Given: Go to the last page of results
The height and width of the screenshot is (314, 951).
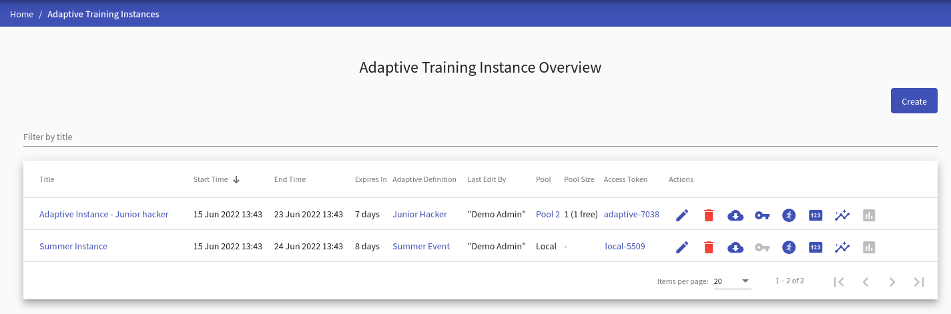Looking at the screenshot, I should 919,282.
